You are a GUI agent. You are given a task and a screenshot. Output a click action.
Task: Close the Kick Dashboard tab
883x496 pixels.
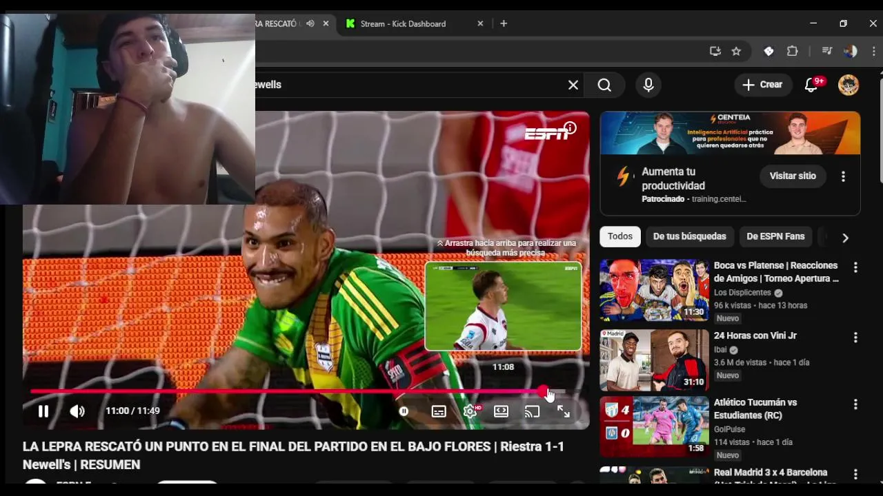480,23
